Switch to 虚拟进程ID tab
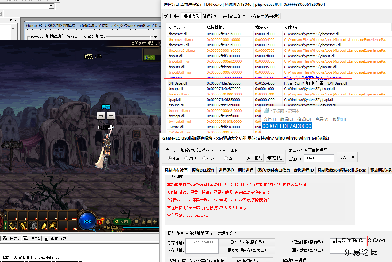This screenshot has height=262, width=392. (x=304, y=170)
